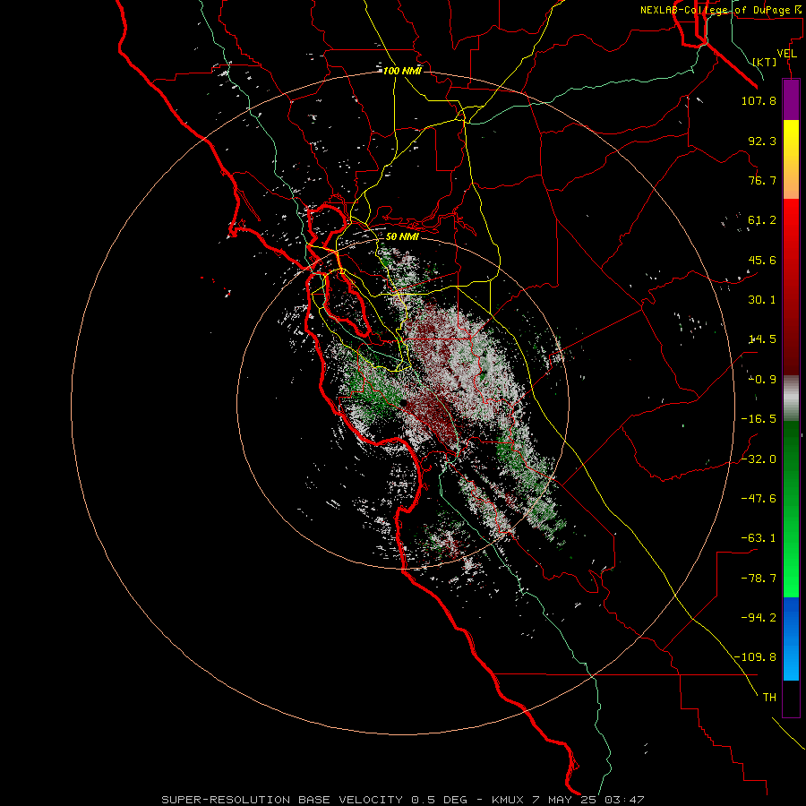
Task: Click the 76.7 legend value
Action: 762,180
